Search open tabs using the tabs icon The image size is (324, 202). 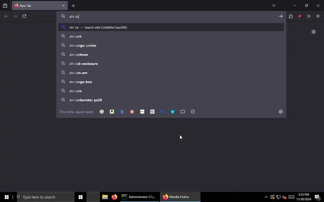tap(183, 112)
